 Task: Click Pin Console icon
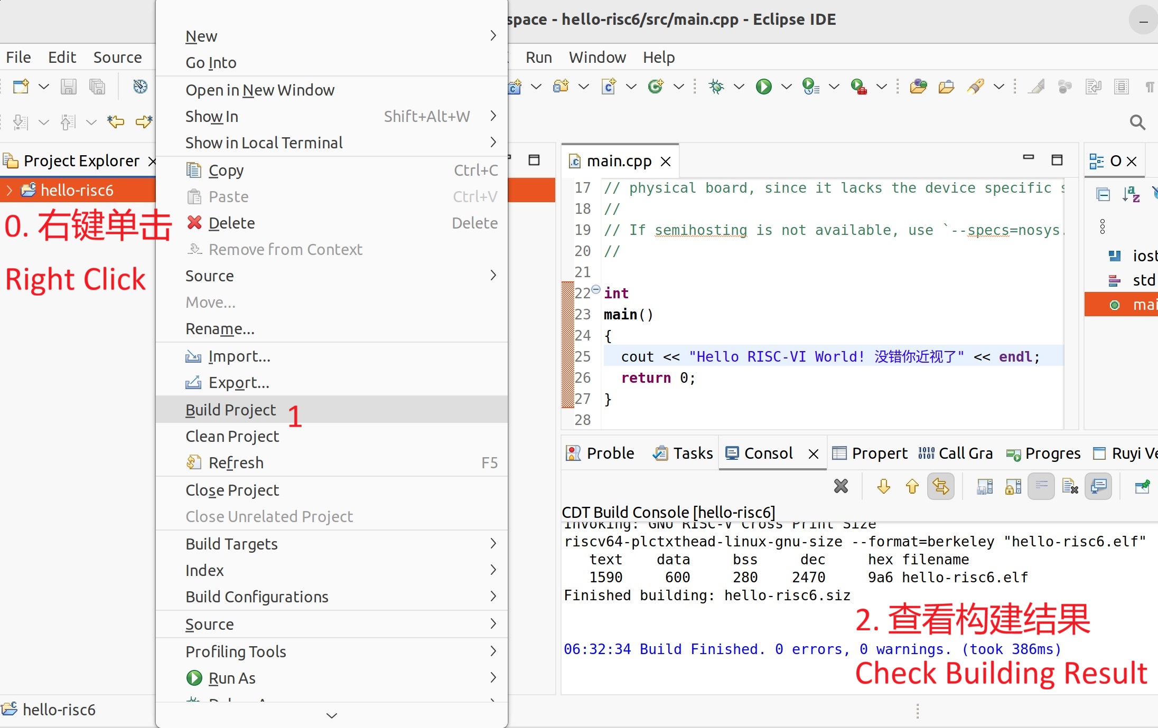(x=1142, y=486)
